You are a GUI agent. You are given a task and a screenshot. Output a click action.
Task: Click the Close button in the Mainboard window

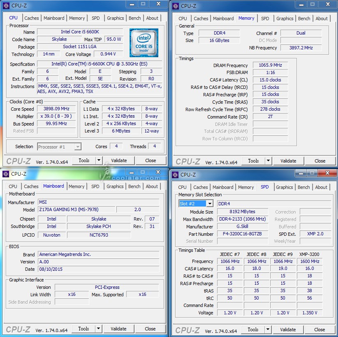[x=150, y=329]
